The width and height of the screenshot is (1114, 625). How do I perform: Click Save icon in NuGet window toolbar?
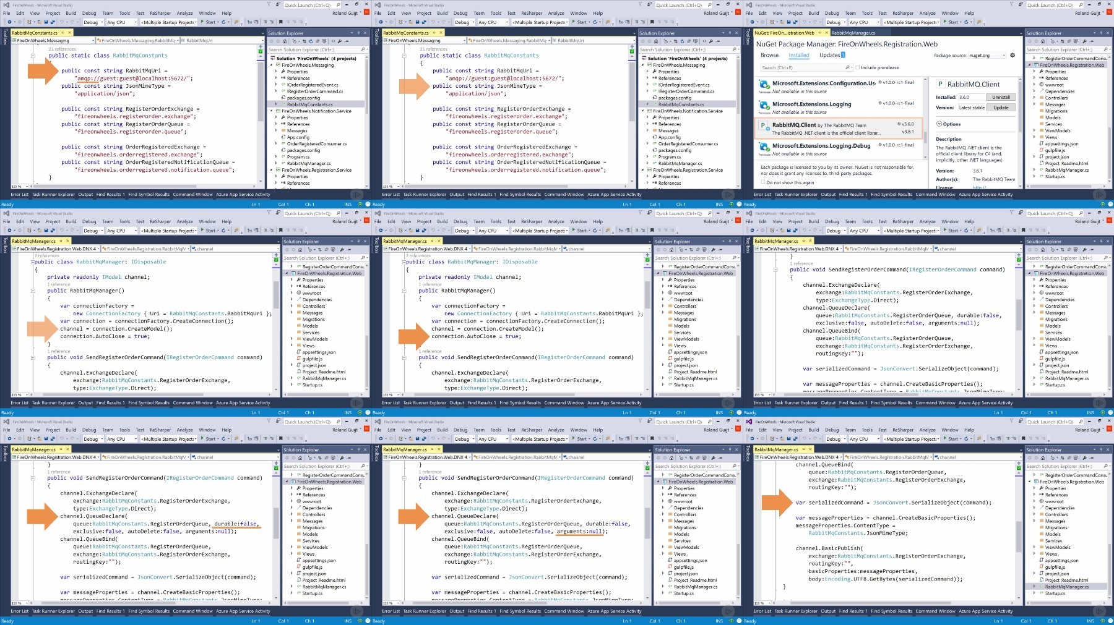[789, 22]
